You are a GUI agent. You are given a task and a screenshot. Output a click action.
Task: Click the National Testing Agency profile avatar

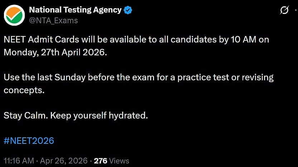(x=14, y=15)
